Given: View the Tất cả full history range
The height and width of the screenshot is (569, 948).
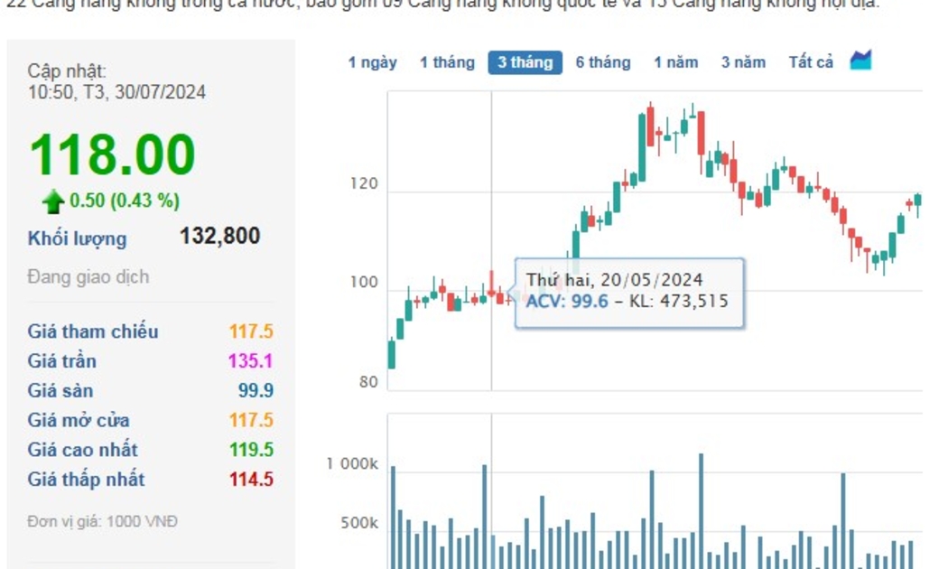Looking at the screenshot, I should point(811,62).
